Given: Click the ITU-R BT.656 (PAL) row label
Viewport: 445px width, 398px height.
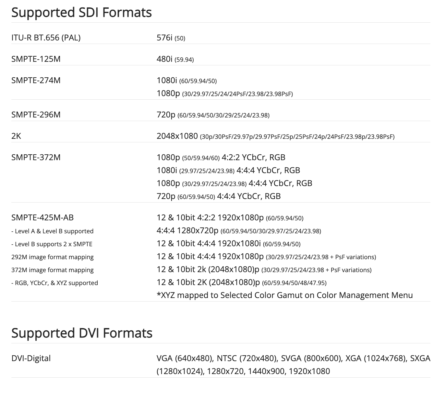Looking at the screenshot, I should pos(46,38).
